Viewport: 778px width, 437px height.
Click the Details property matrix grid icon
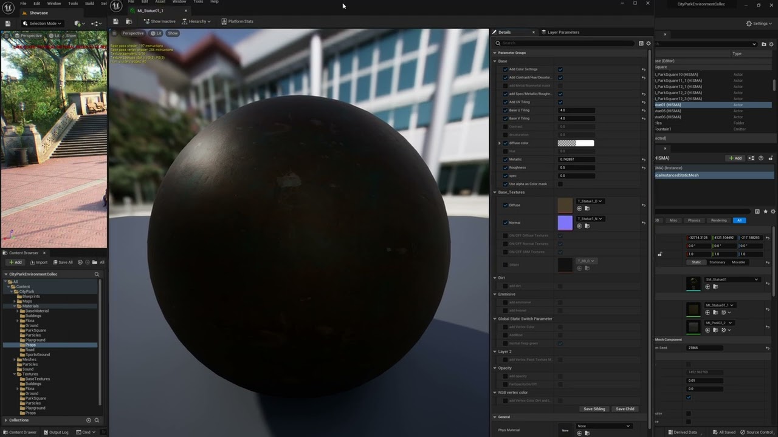pyautogui.click(x=641, y=43)
